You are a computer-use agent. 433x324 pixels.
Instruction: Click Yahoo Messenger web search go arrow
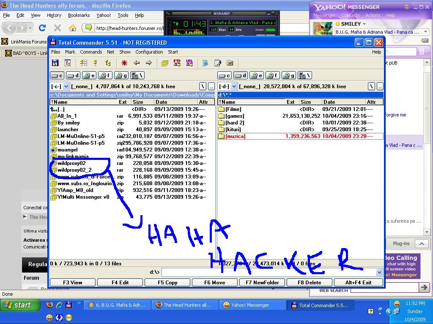424,288
